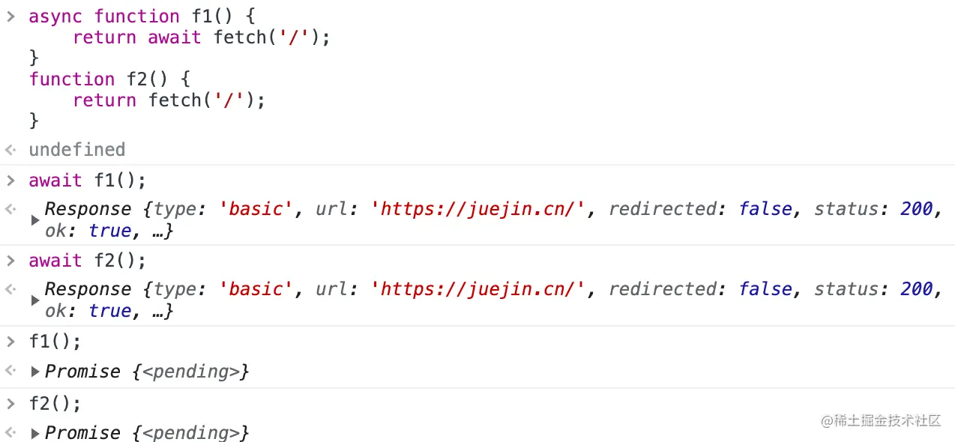Image resolution: width=955 pixels, height=442 pixels.
Task: Click the 'await f2();' console command
Action: coord(88,260)
